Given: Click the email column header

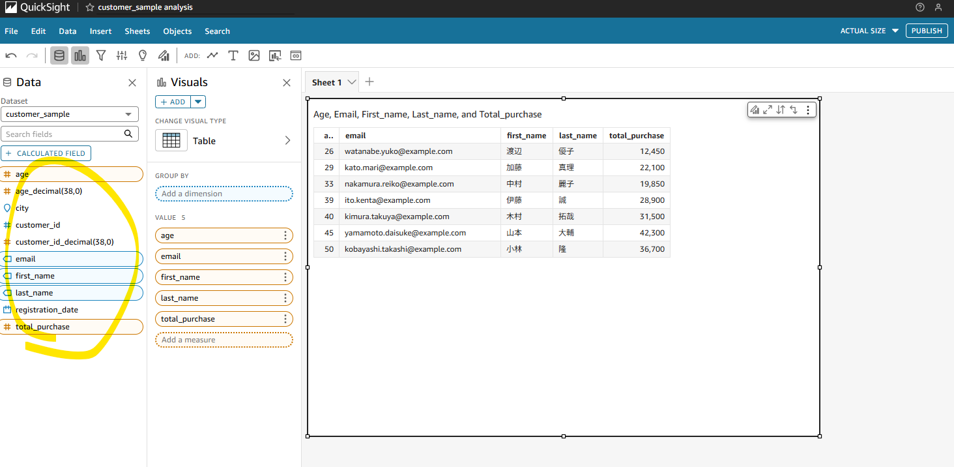Looking at the screenshot, I should [x=420, y=136].
